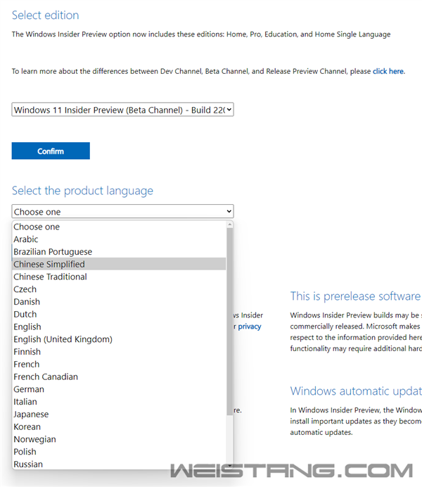Choose Polish from the dropdown list
Image resolution: width=422 pixels, height=487 pixels.
[120, 452]
